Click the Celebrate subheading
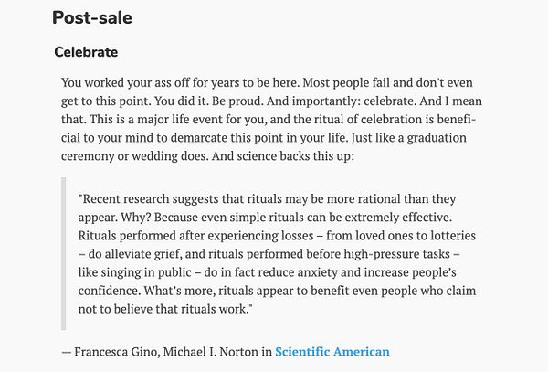This screenshot has height=372, width=548. 86,52
